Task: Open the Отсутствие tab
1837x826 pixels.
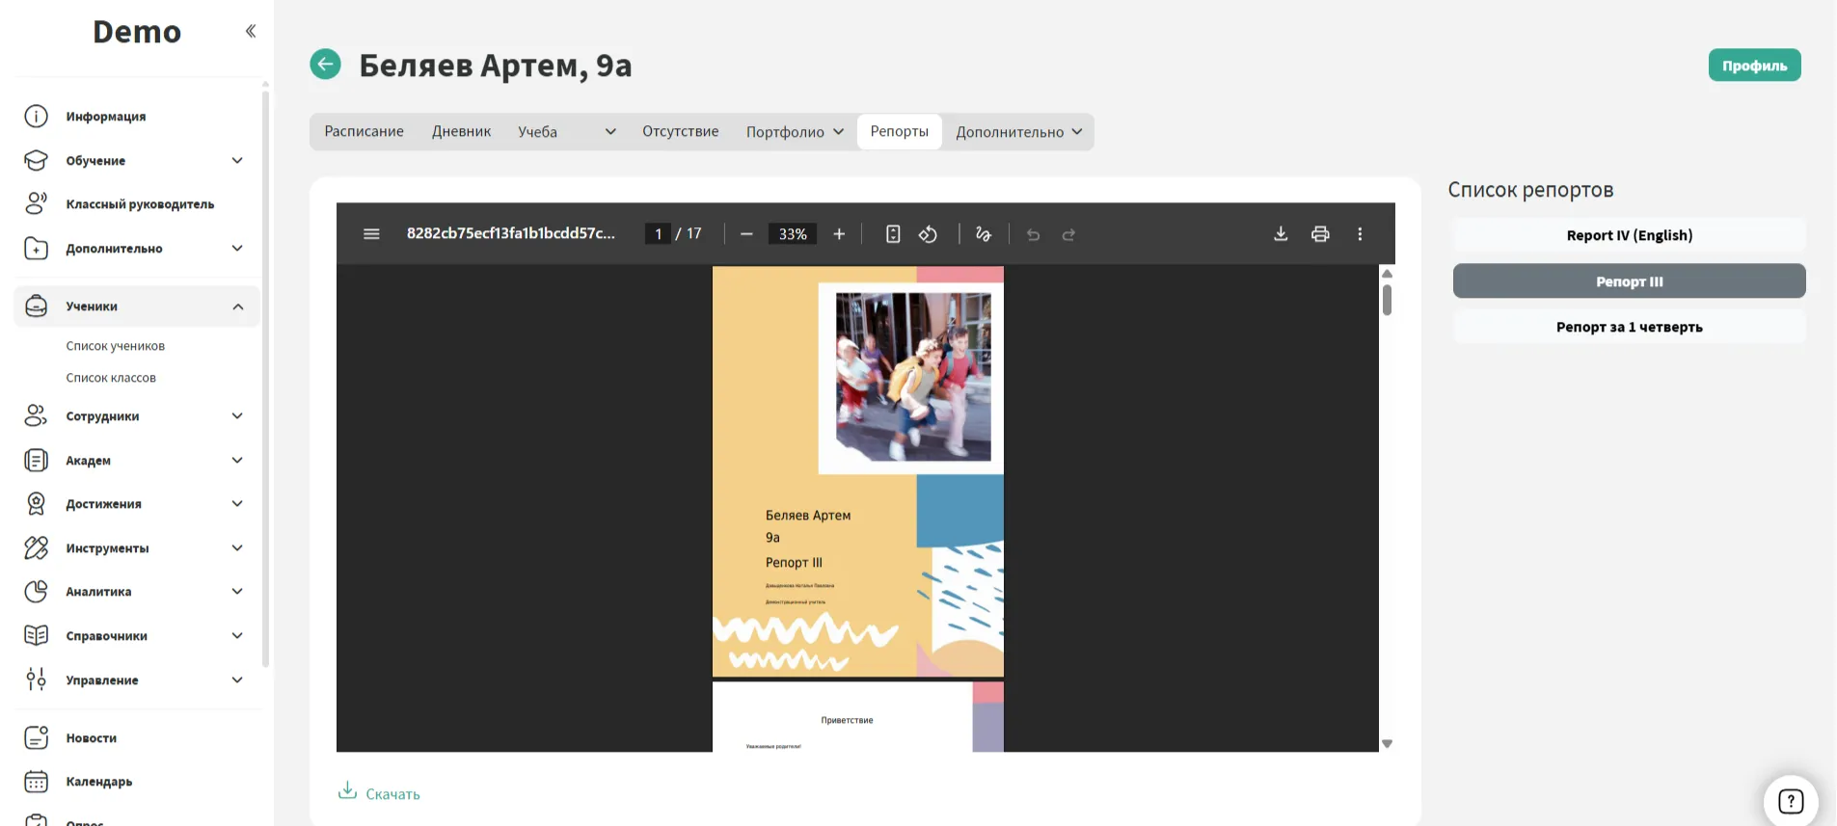Action: point(680,132)
